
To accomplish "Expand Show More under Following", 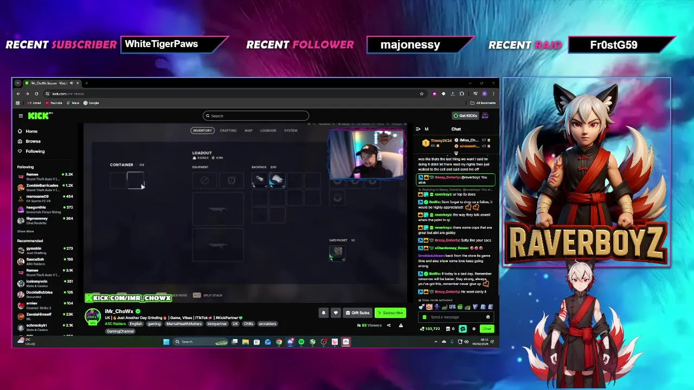I will [25, 231].
